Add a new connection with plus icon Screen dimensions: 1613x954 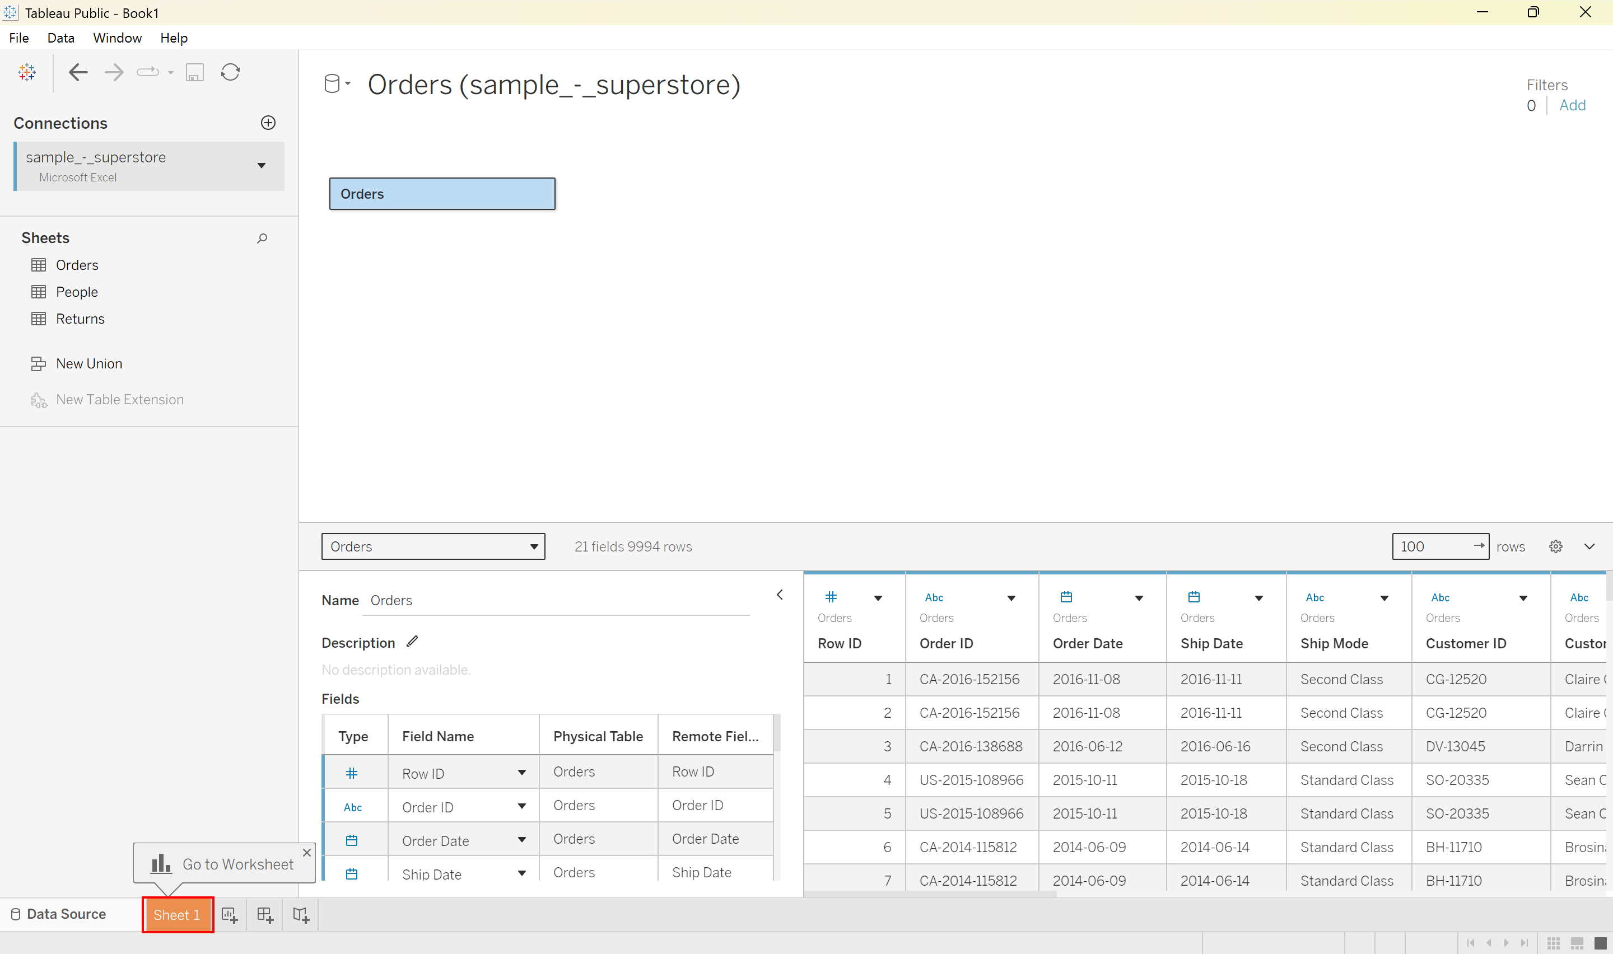(x=268, y=123)
